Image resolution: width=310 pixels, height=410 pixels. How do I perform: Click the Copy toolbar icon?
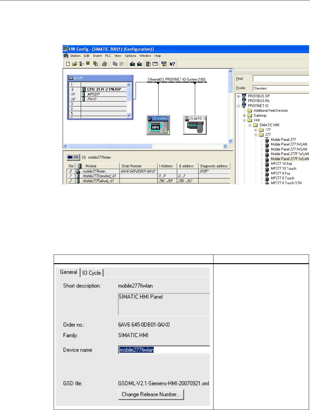point(115,64)
